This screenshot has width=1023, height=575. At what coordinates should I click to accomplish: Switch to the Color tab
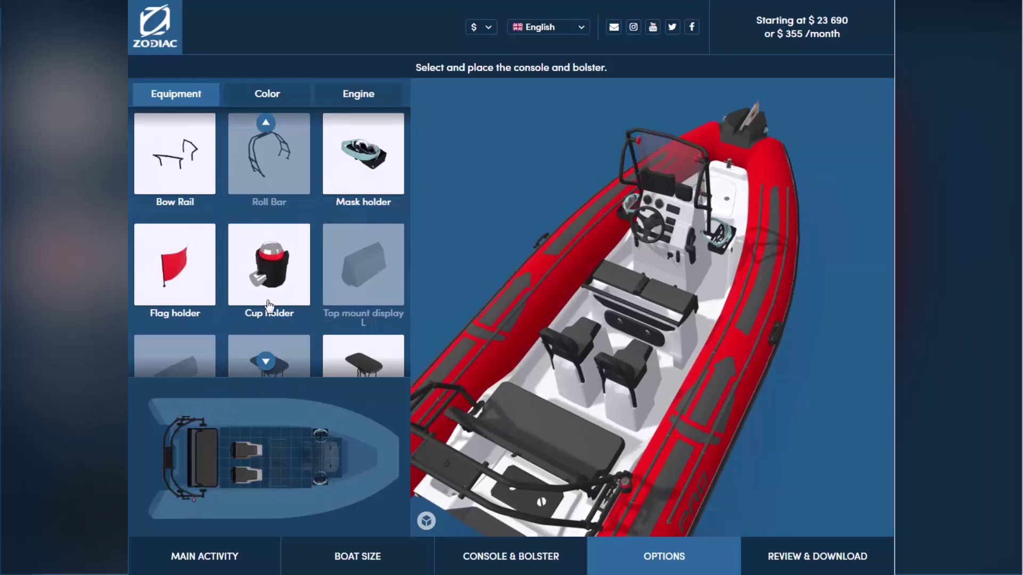tap(267, 94)
